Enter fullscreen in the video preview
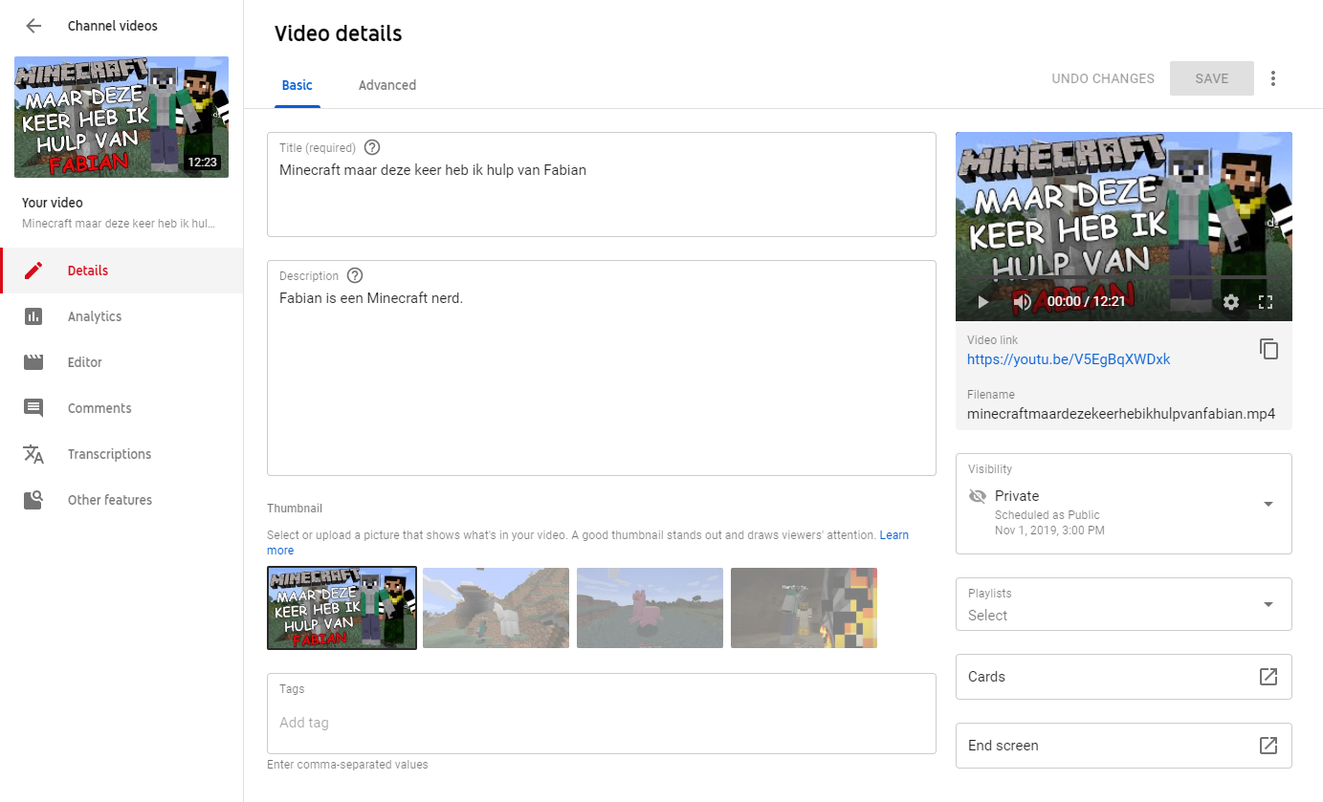The width and height of the screenshot is (1323, 802). [1266, 302]
